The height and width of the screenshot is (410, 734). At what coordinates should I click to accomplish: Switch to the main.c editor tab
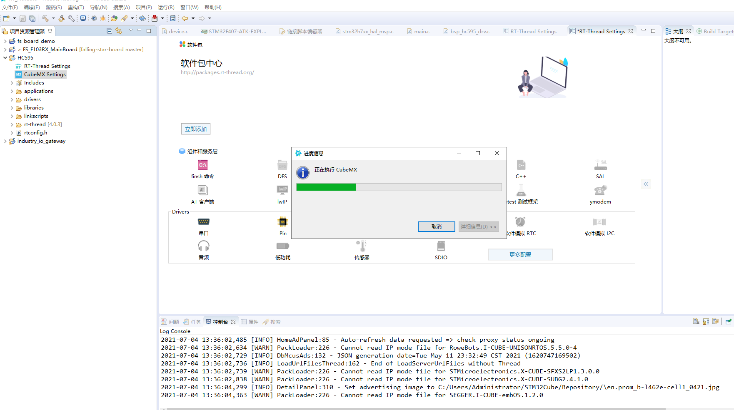pos(418,31)
